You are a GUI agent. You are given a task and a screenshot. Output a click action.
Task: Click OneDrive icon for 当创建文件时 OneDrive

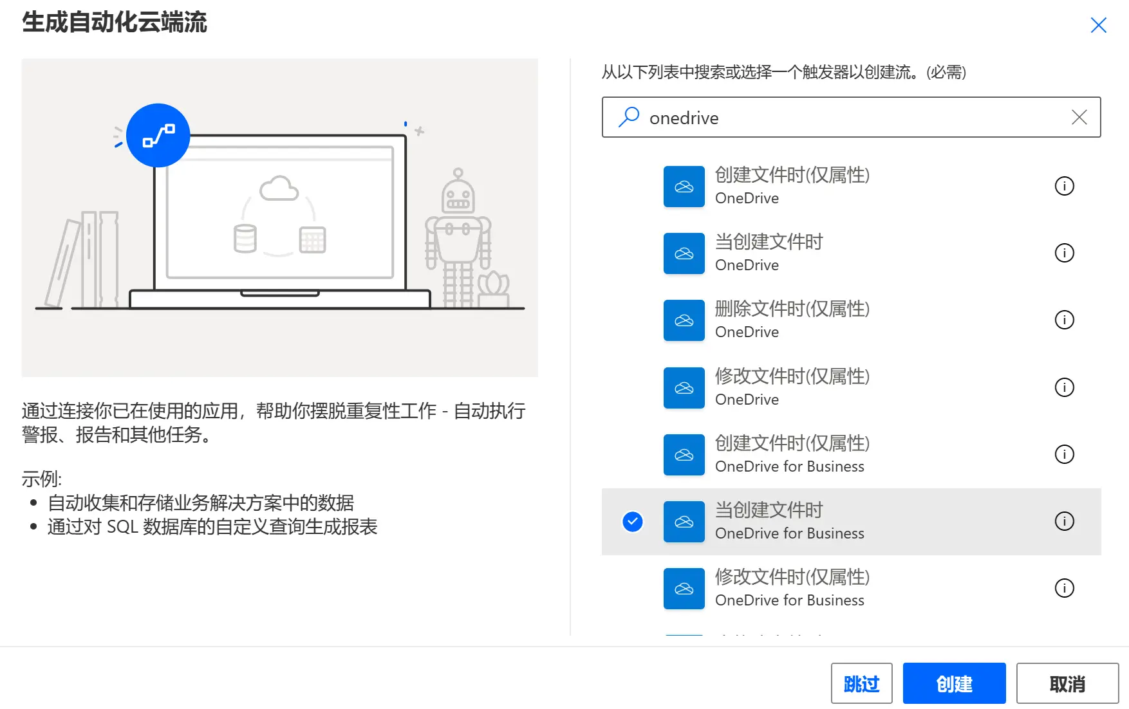point(684,253)
